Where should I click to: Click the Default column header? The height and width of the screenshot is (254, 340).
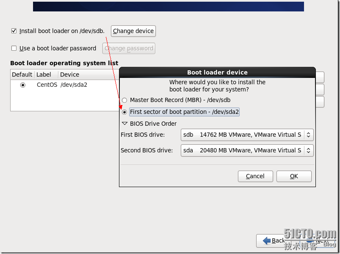tap(22, 75)
